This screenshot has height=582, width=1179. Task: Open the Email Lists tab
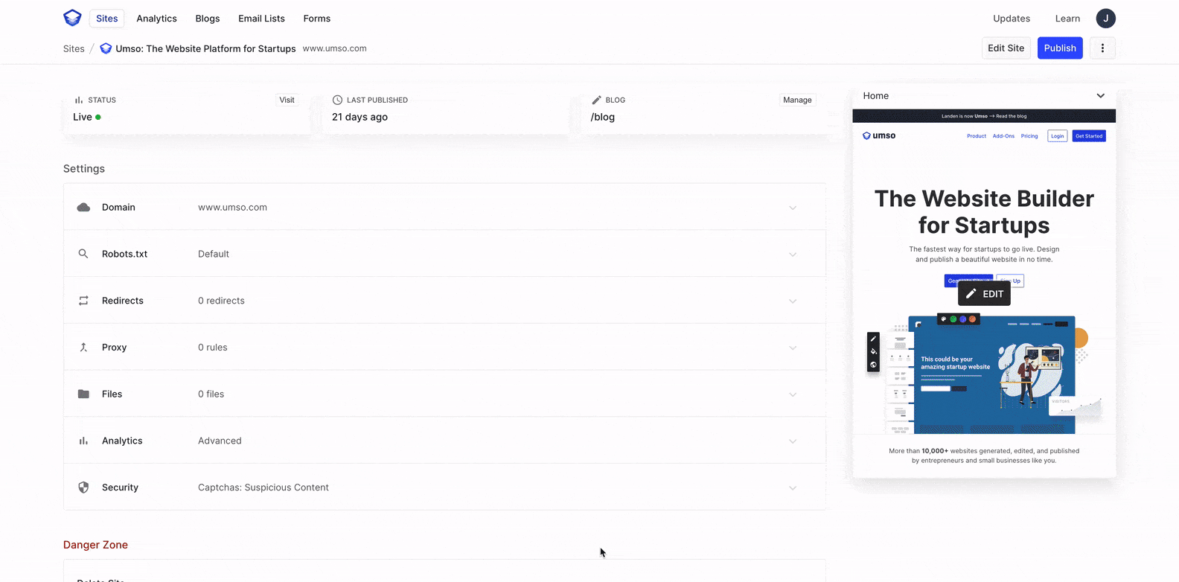click(261, 19)
